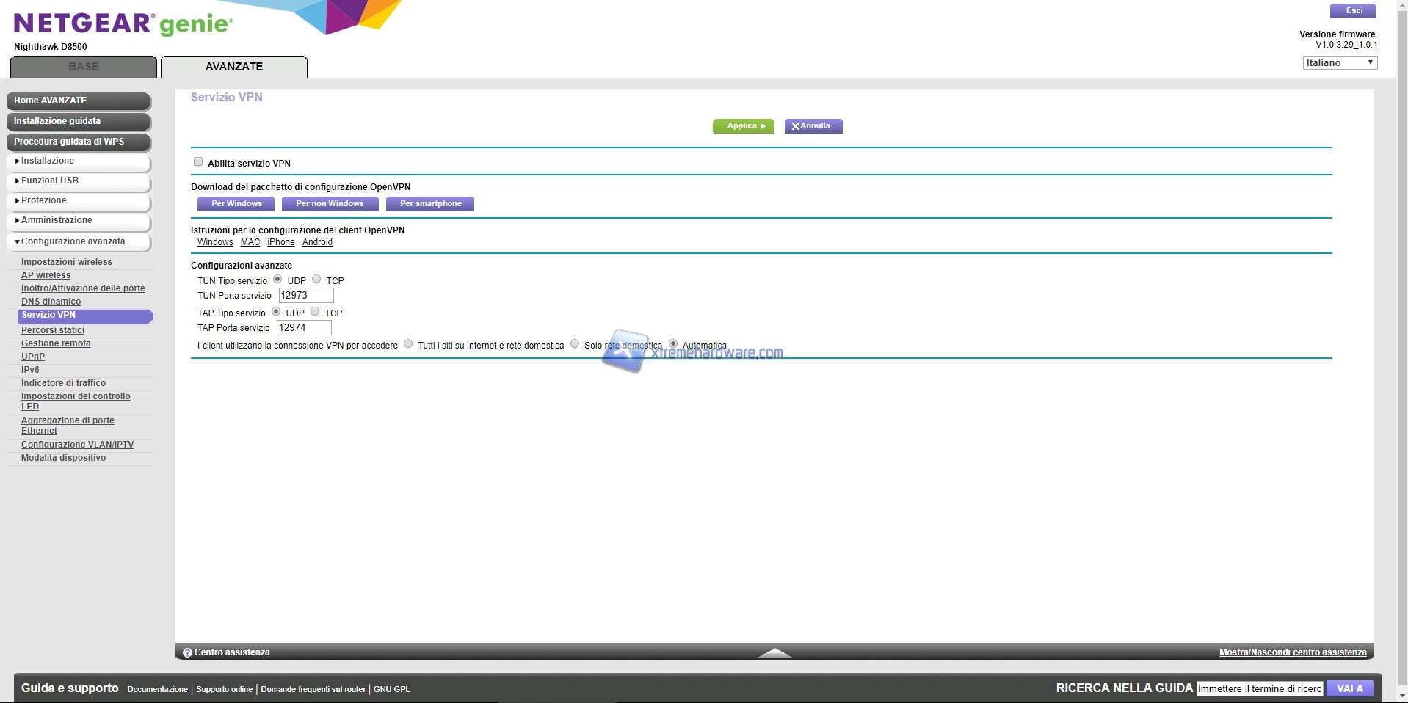Download OpenVPN package Per Windows

(x=236, y=204)
